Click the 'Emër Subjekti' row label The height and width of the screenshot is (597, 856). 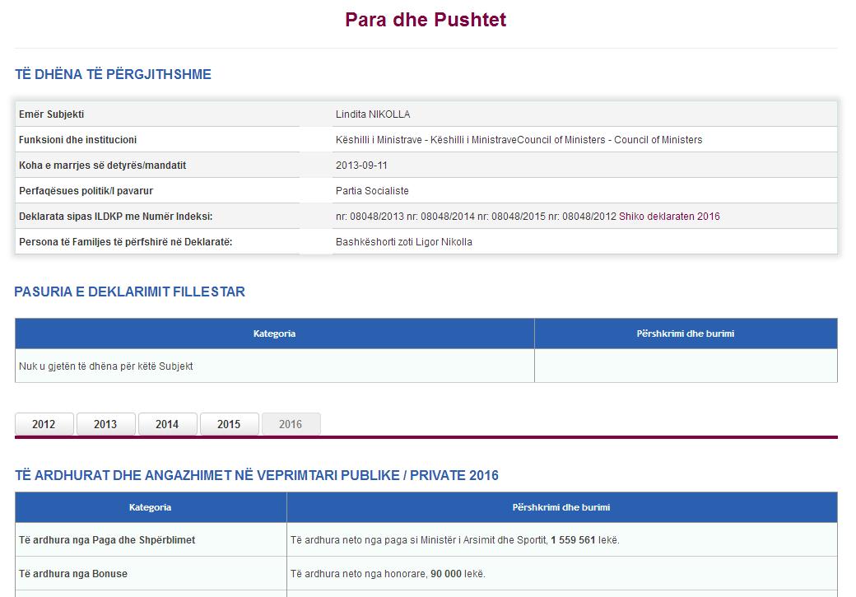point(51,114)
